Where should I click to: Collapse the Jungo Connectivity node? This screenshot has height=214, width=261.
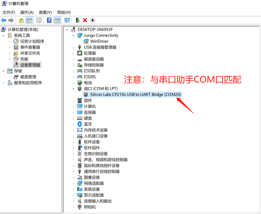(x=74, y=35)
